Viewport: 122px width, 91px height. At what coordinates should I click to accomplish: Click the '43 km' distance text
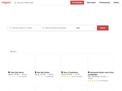click(x=90, y=79)
